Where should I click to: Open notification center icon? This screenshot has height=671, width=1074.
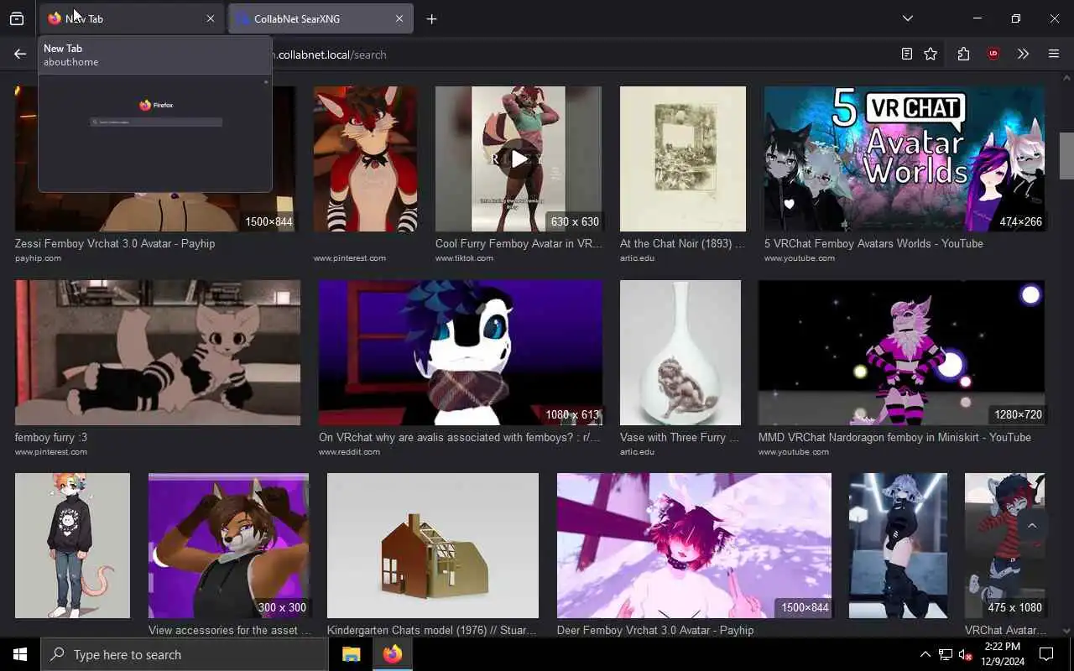point(1046,654)
